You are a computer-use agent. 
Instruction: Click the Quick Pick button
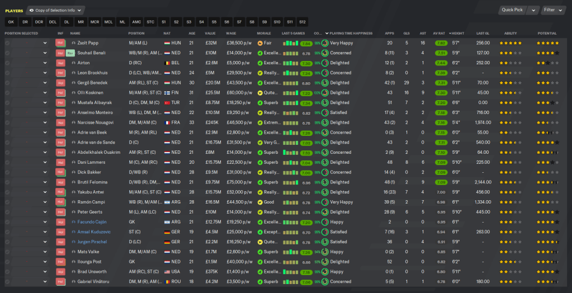pos(512,10)
